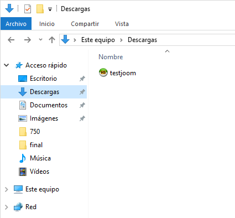The height and width of the screenshot is (218, 235).
Task: Click the Música note icon
Action: [23, 158]
